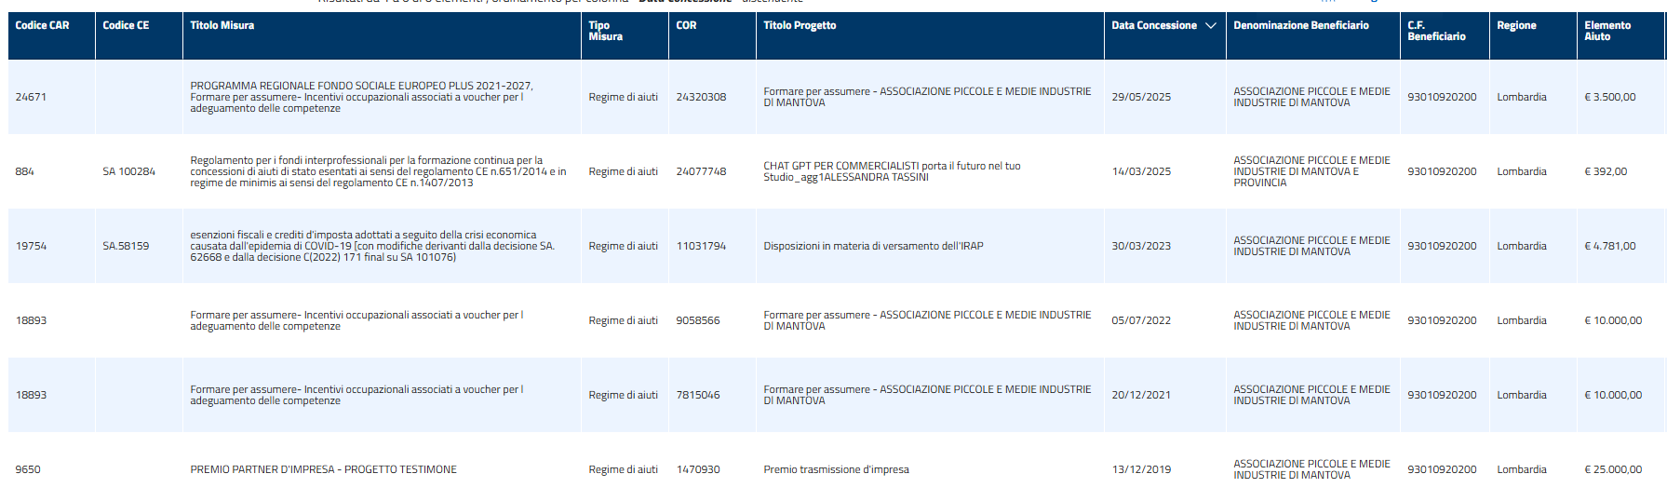1667x501 pixels.
Task: Click the Elemento Aiuto column header
Action: [x=1607, y=32]
